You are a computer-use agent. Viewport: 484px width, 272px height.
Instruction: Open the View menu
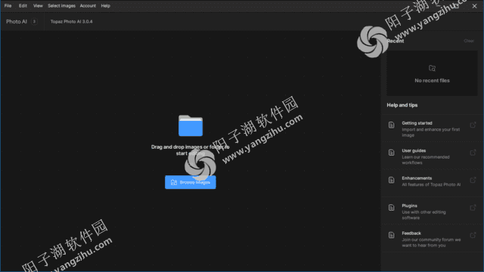pos(38,5)
